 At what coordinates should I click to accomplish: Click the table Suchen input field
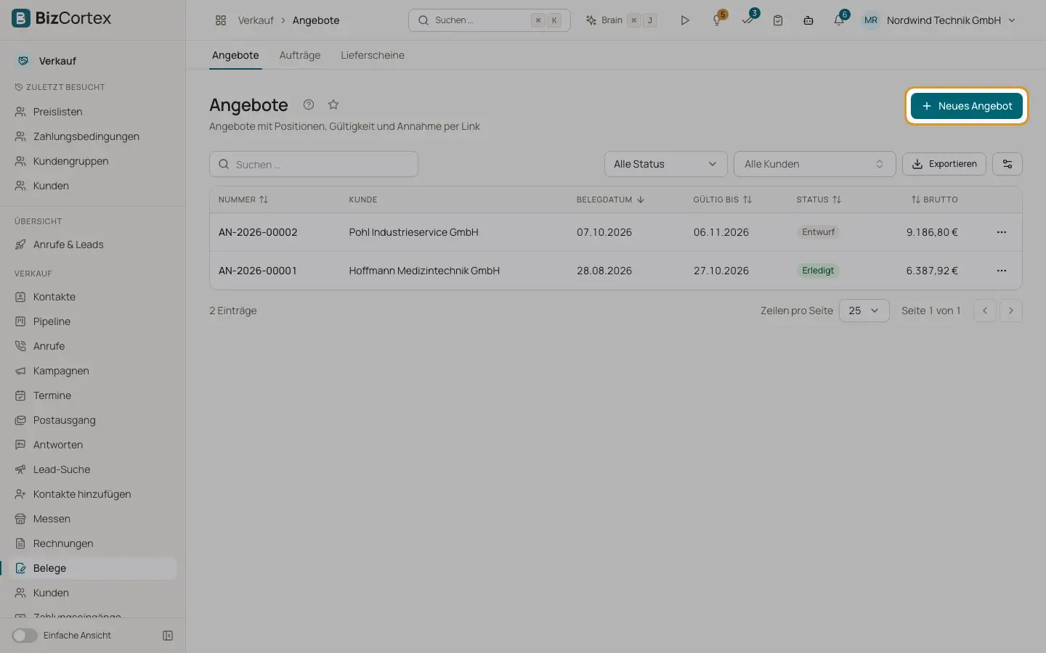[x=314, y=164]
